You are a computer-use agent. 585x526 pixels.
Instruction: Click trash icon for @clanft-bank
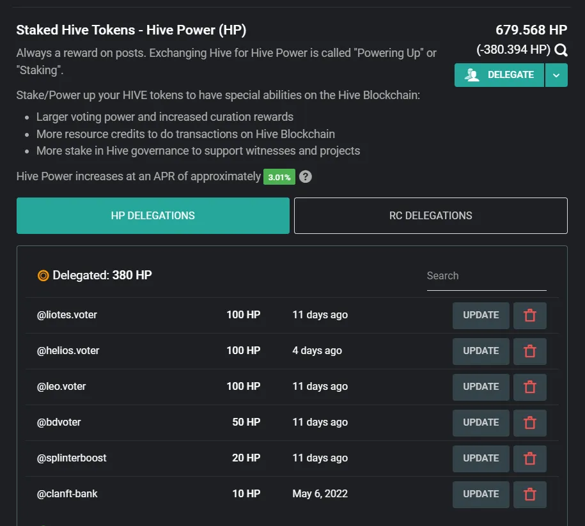click(x=529, y=495)
